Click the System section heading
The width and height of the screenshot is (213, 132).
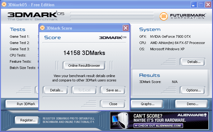(x=150, y=30)
